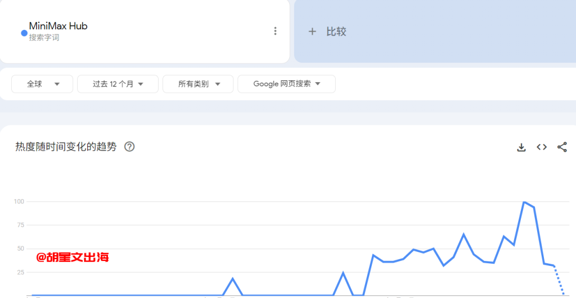Click the 搜索字词 label under MiniMax Hub
The width and height of the screenshot is (576, 298).
click(x=44, y=38)
